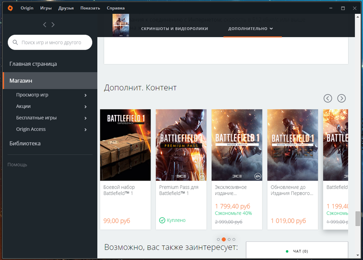363x260 pixels.
Task: Show previous additional content carousel items
Action: point(327,98)
